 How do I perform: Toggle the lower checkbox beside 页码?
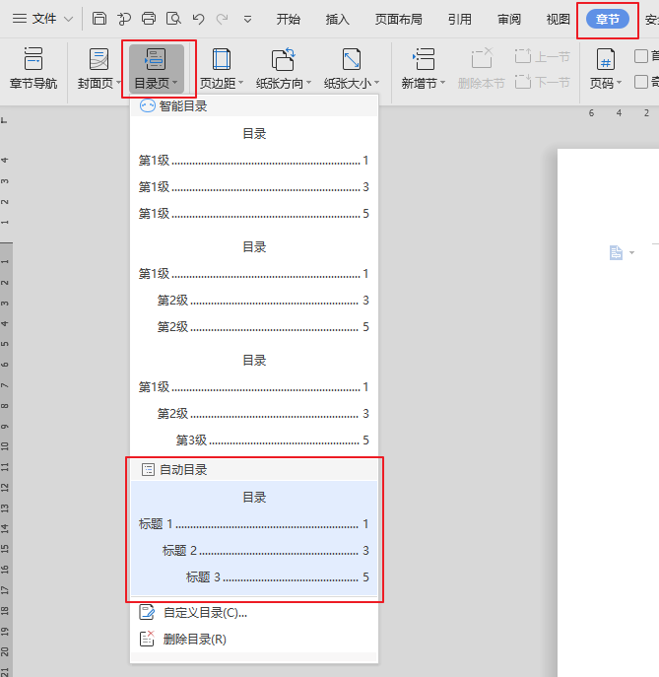[641, 82]
